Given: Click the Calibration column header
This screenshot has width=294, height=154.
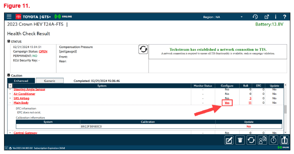Looking at the screenshot, I should tap(148, 122).
